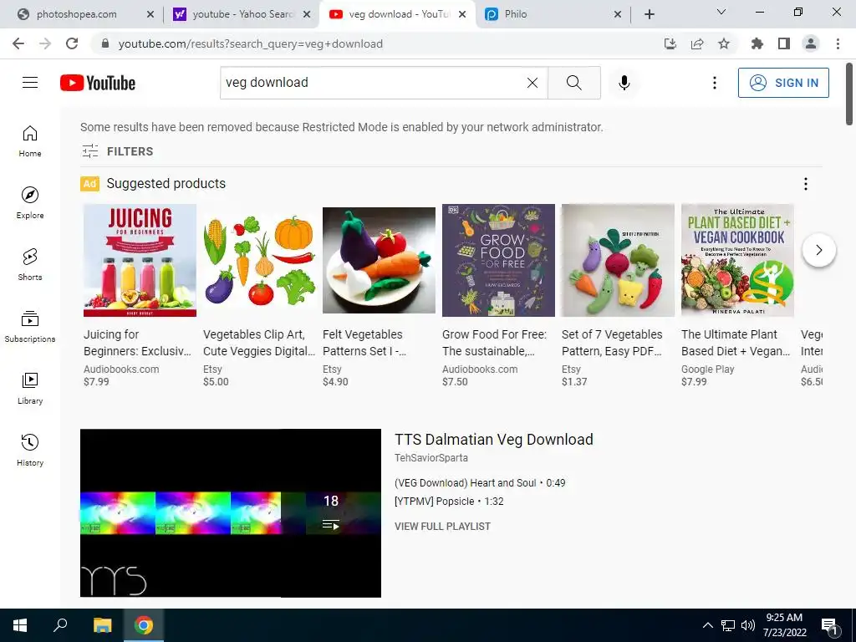Screen dimensions: 856x642
Task: Open Library in sidebar
Action: (30, 388)
